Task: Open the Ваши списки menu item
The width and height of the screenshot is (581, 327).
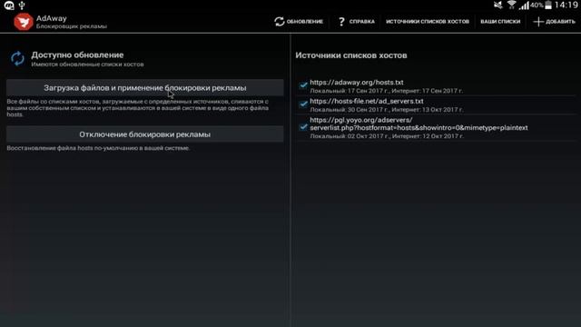Action: [500, 22]
